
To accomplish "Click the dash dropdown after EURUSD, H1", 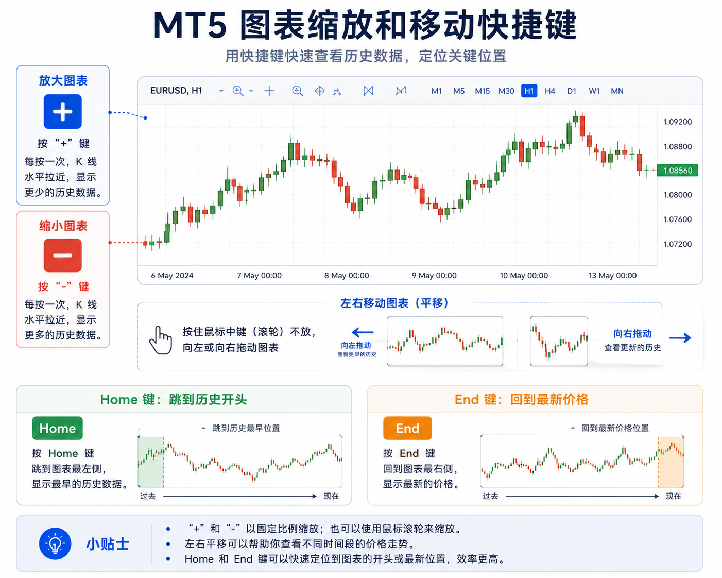I will click(x=221, y=91).
